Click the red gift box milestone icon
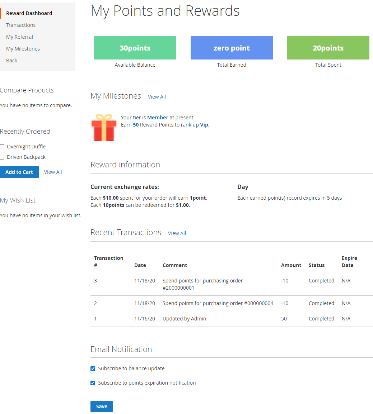Screen dimensions: 373x414 click(x=104, y=128)
